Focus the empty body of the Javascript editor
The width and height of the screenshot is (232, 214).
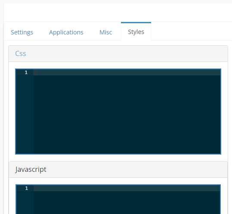click(127, 202)
